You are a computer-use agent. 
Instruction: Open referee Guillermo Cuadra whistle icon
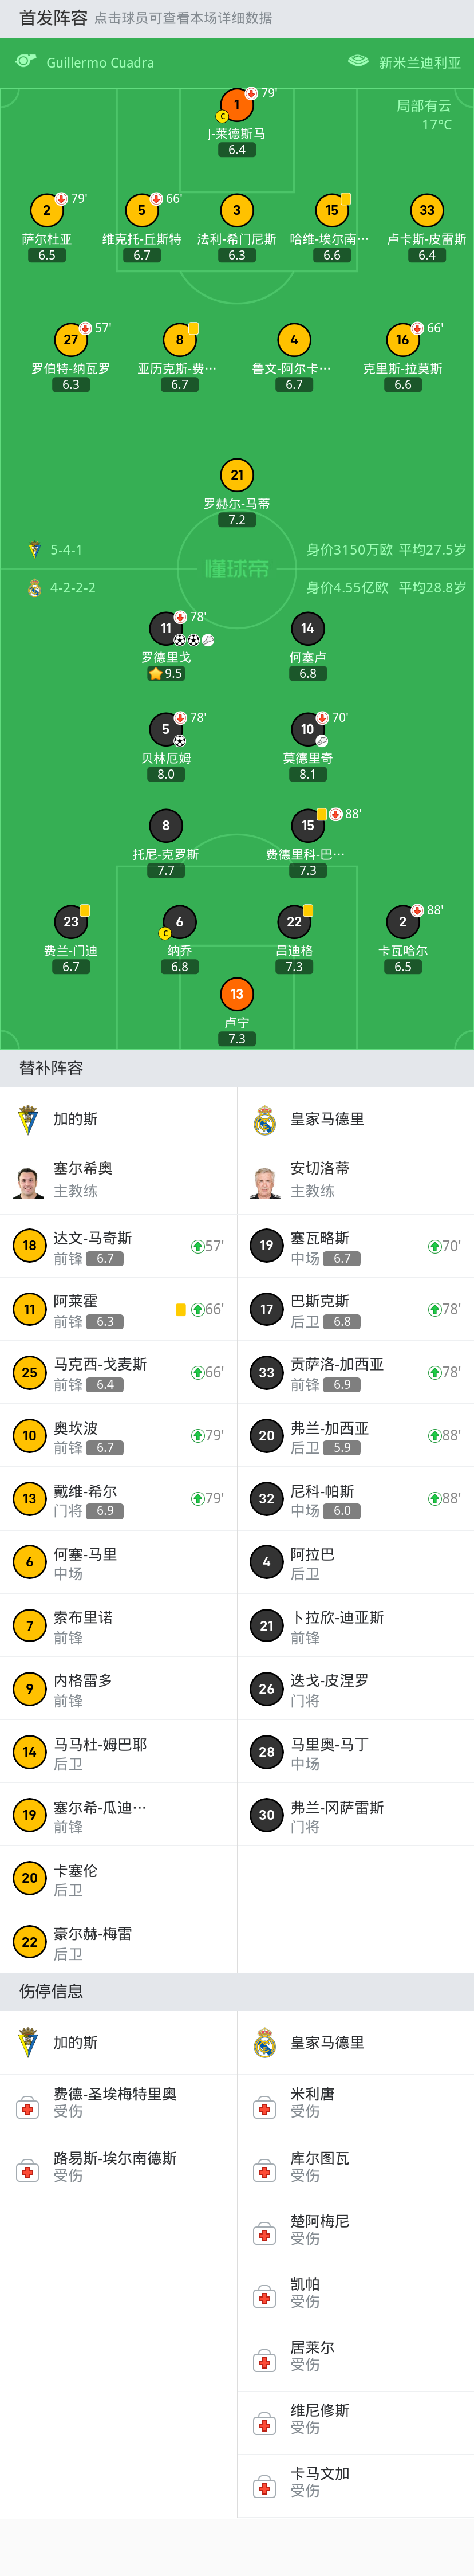coord(26,62)
